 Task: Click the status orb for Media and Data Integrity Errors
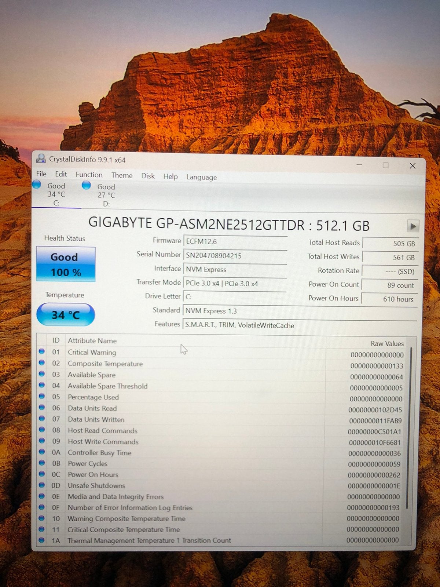click(42, 496)
